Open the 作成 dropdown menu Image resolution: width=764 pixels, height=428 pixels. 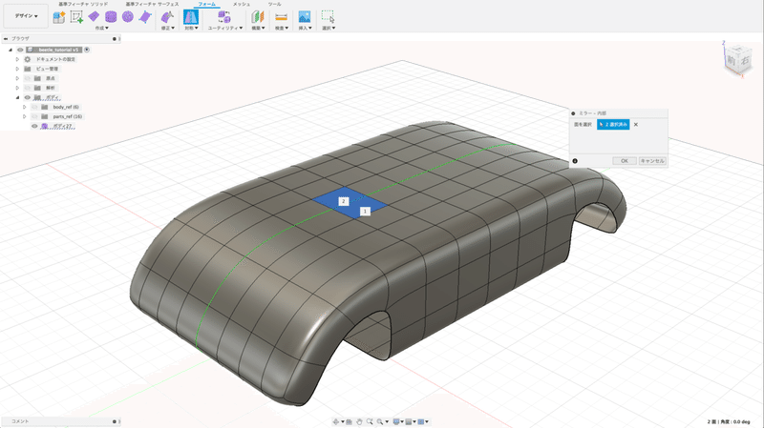[102, 29]
